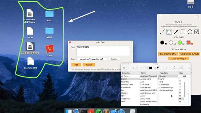This screenshot has height=113, width=201.
Task: Open Terminal from the dock
Action: (x=84, y=111)
